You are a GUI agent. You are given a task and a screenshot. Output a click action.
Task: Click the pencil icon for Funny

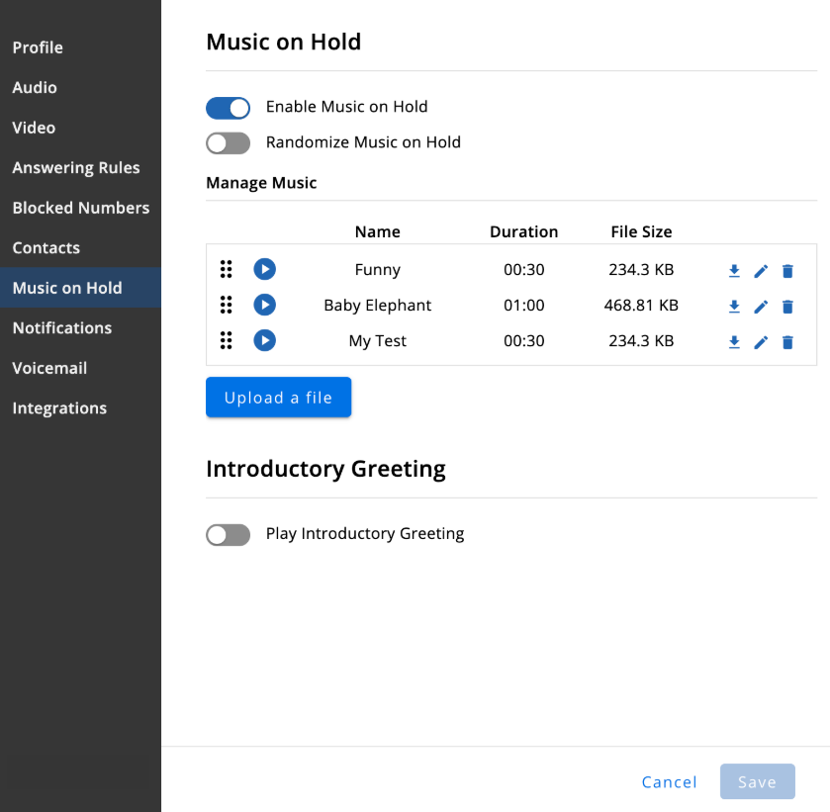(761, 271)
